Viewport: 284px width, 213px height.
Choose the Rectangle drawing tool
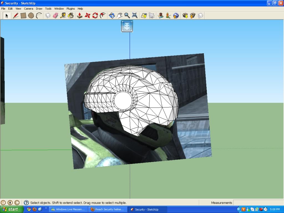point(23,16)
